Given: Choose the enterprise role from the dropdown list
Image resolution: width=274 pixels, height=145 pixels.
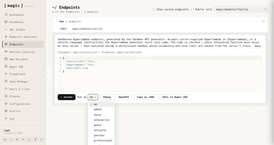Looking at the screenshot, I should point(101,120).
